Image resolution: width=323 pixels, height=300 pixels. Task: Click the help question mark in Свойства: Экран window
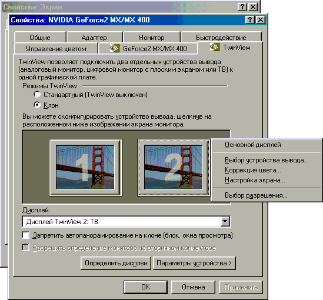click(242, 7)
